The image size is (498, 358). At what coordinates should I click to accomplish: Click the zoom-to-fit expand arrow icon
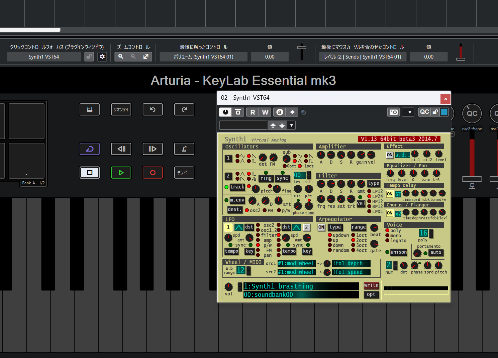146,57
